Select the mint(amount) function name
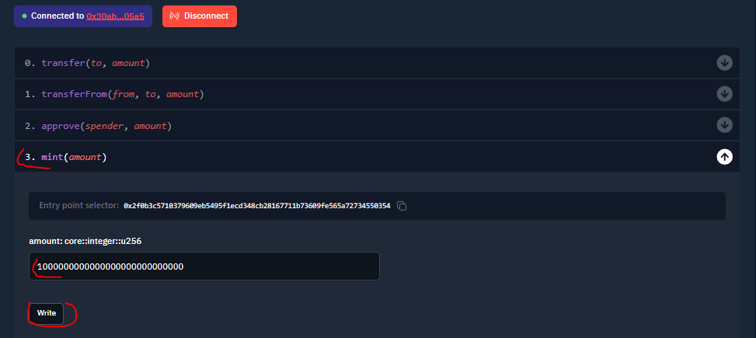This screenshot has width=756, height=338. (x=74, y=157)
